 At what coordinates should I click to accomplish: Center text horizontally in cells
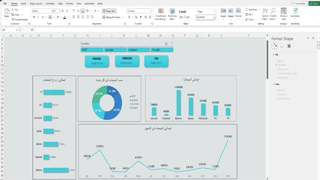pyautogui.click(x=78, y=17)
